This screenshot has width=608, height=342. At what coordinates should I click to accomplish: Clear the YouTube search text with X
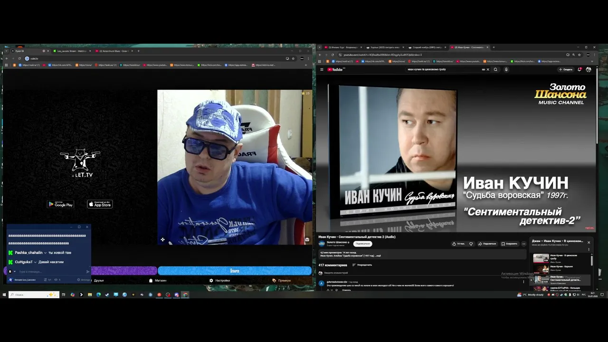click(x=487, y=69)
